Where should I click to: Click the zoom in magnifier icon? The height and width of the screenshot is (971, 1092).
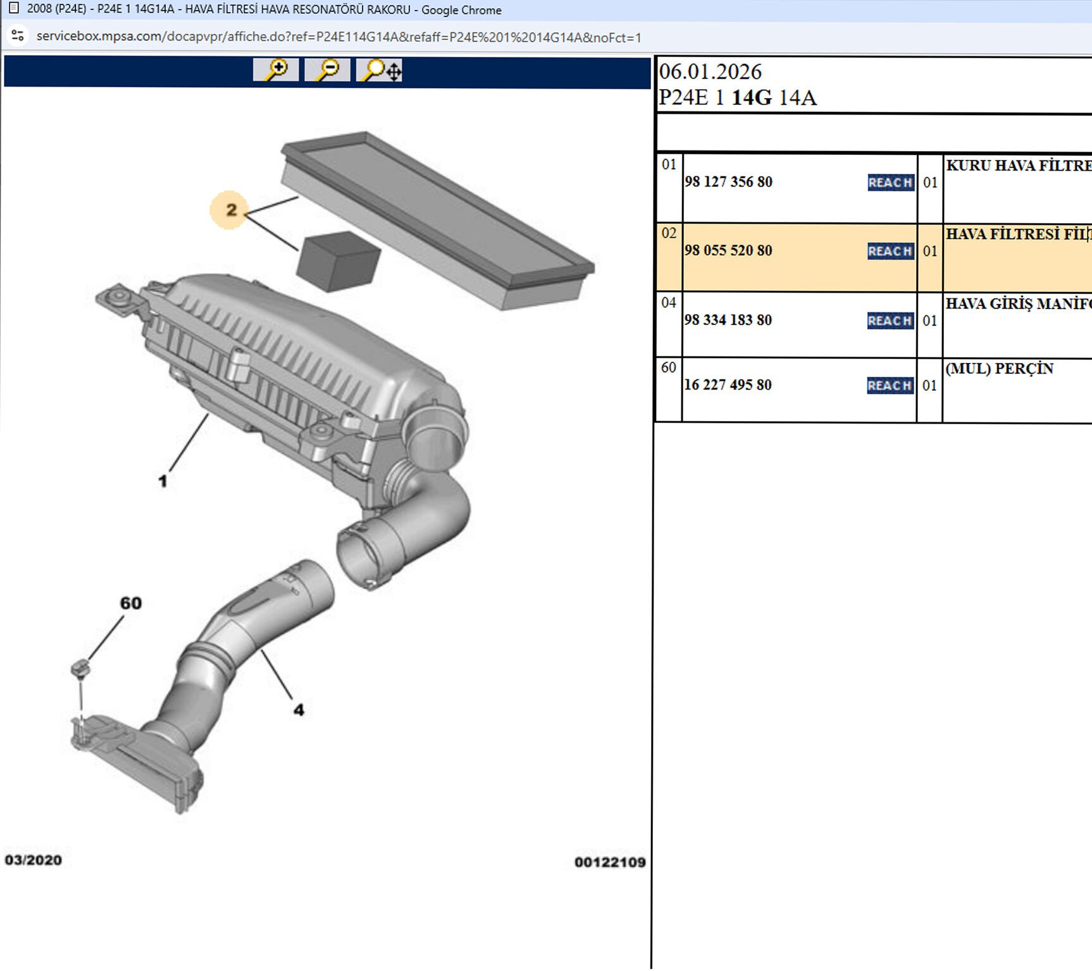pos(276,70)
